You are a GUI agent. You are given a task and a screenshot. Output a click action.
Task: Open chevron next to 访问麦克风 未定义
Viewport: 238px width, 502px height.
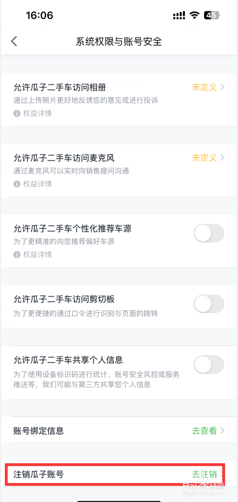(222, 157)
